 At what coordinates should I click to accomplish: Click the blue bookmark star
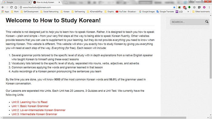tap(174, 7)
